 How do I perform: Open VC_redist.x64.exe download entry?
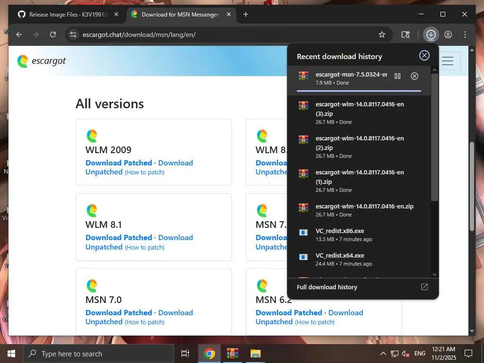click(x=359, y=259)
